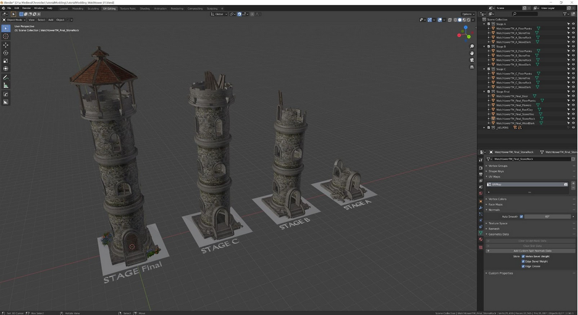Open the Object Mode dropdown
The height and width of the screenshot is (315, 578).
tap(14, 20)
